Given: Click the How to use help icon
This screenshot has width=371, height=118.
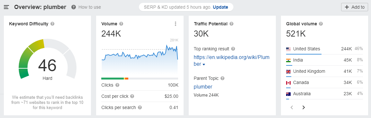Looking at the screenshot, I should [74, 7].
